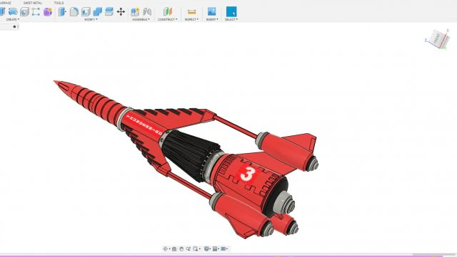The height and width of the screenshot is (257, 457).
Task: Click the rectangular pattern tool icon
Action: pyautogui.click(x=36, y=11)
